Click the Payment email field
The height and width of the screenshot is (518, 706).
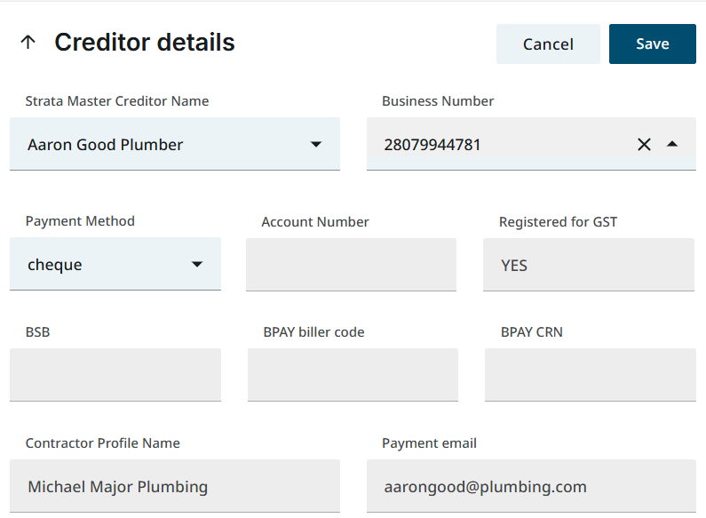pyautogui.click(x=530, y=486)
